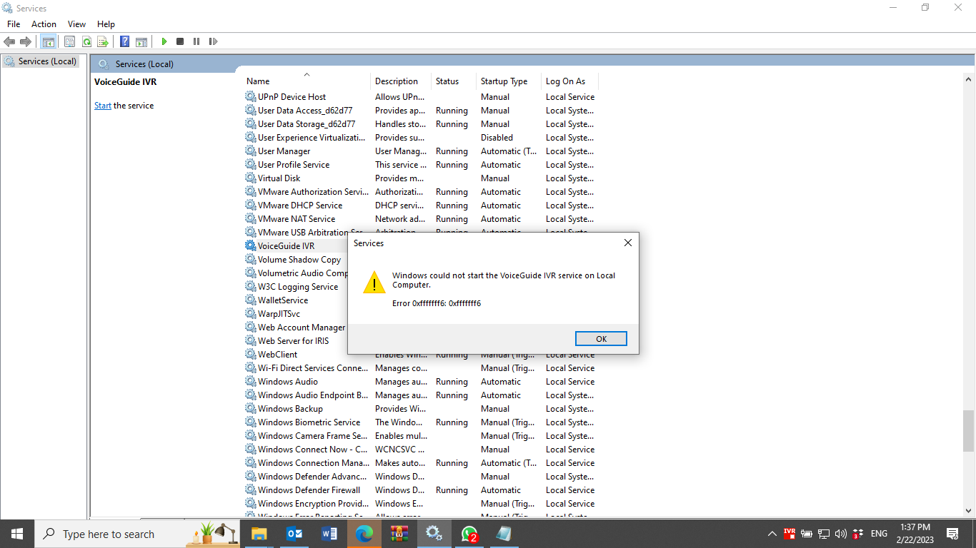Select the Windows Defender Firewall service row
This screenshot has height=548, width=976.
421,490
